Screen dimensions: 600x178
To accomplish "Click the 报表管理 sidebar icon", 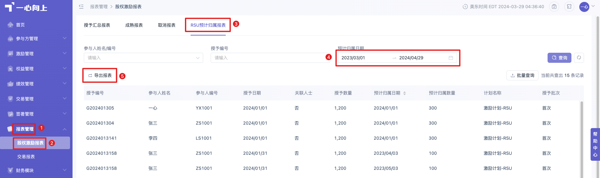I will pyautogui.click(x=10, y=129).
